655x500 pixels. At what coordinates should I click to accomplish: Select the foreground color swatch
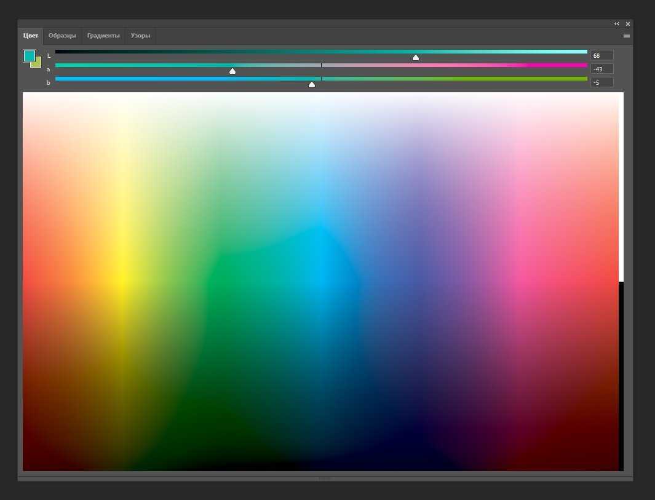(29, 56)
